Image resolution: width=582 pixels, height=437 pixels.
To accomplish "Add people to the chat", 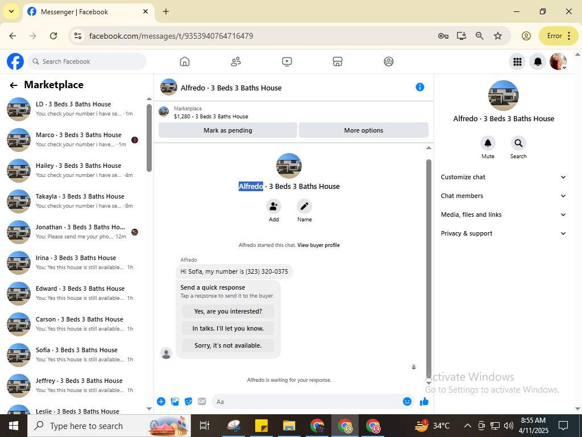I will [273, 206].
